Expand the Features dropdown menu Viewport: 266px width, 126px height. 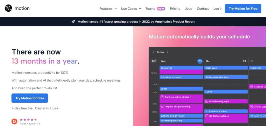108,9
